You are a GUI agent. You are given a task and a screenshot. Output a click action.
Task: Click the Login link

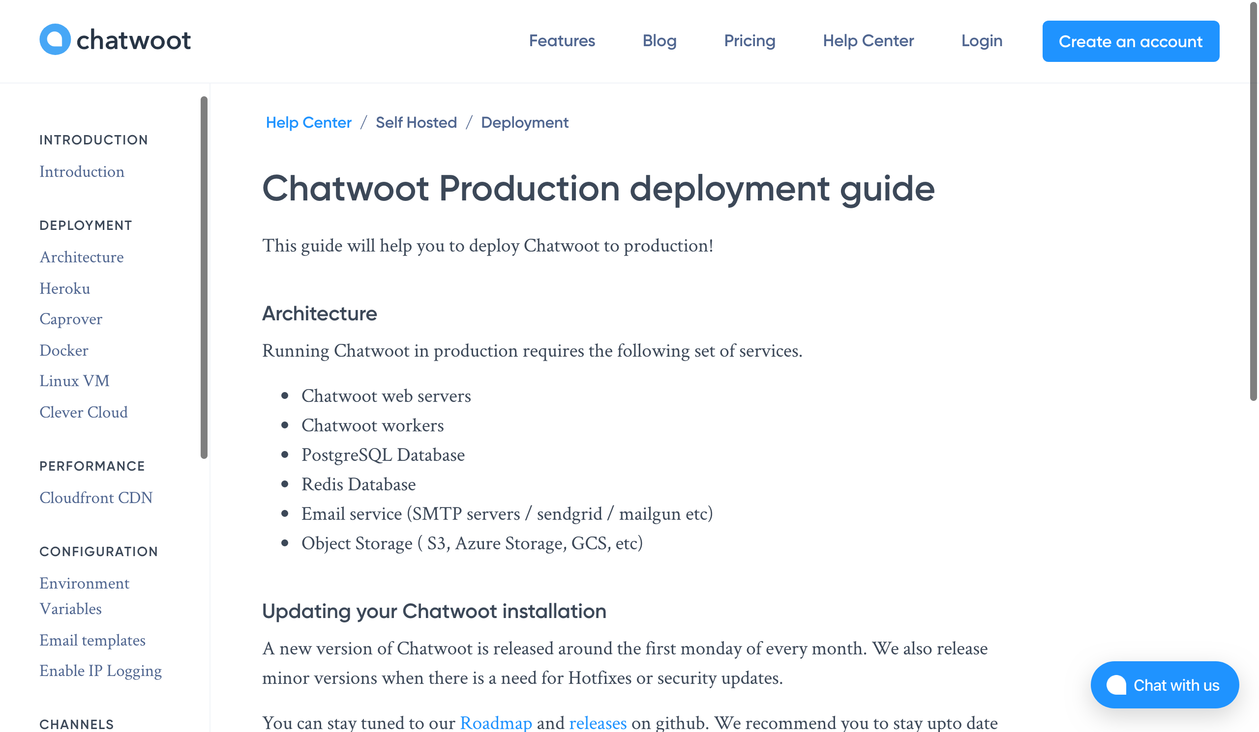click(x=982, y=41)
